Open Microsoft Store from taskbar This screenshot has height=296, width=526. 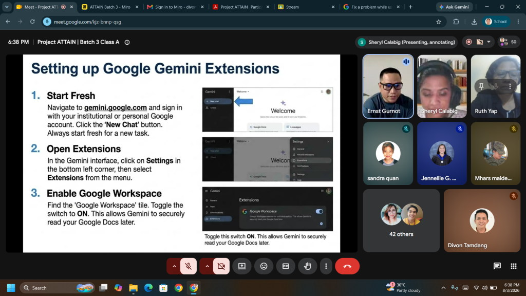[163, 288]
